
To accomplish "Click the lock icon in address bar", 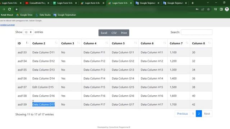I will 17,9.
